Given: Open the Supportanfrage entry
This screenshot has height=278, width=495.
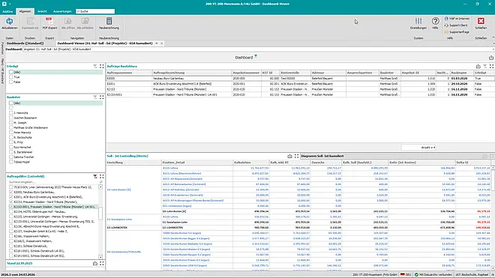Looking at the screenshot, I should click(457, 32).
